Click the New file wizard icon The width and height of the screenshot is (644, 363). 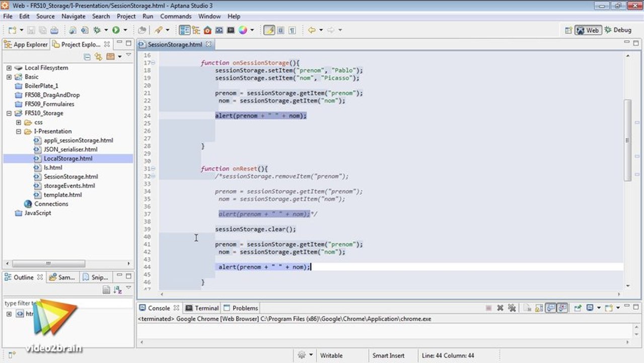pyautogui.click(x=12, y=30)
